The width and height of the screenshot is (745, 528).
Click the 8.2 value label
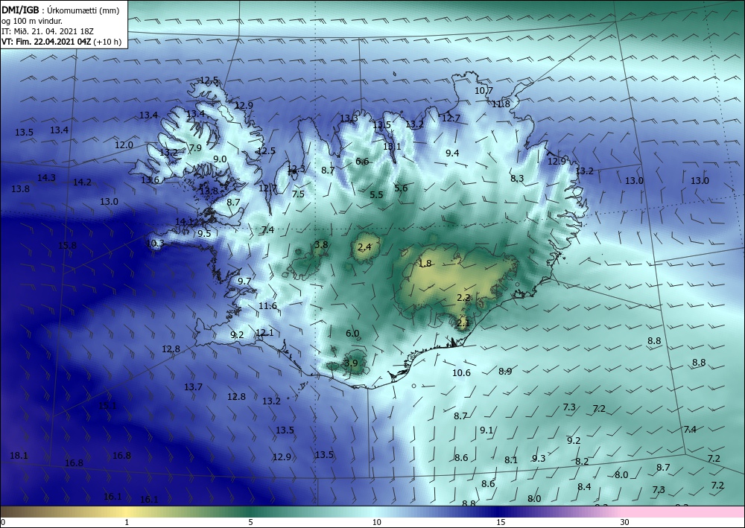click(x=582, y=462)
